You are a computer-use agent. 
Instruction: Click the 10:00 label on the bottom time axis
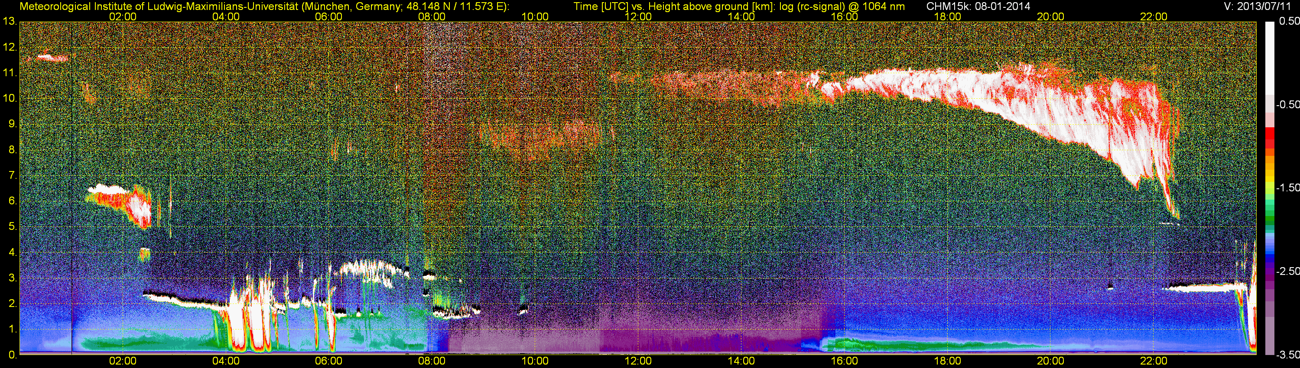click(x=535, y=361)
